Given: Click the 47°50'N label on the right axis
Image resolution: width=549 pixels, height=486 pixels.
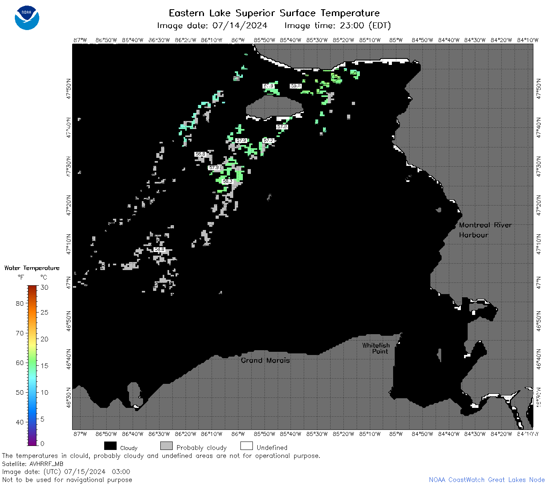Looking at the screenshot, I should coord(538,89).
